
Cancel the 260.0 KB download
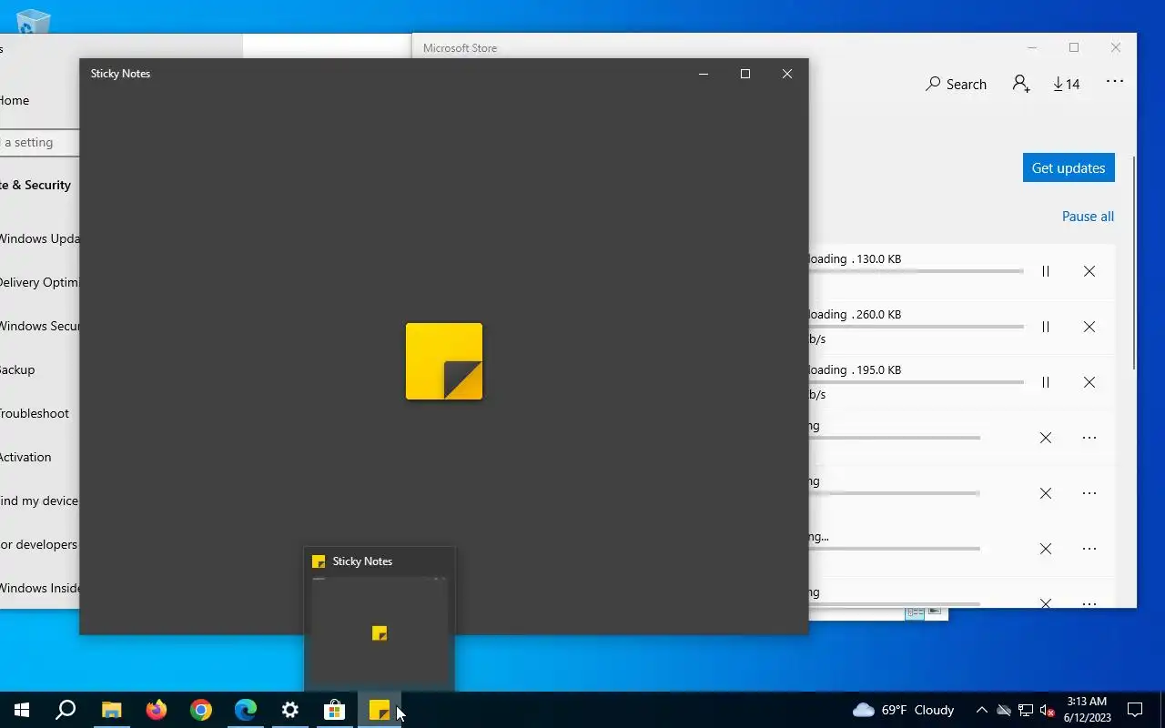(1089, 327)
